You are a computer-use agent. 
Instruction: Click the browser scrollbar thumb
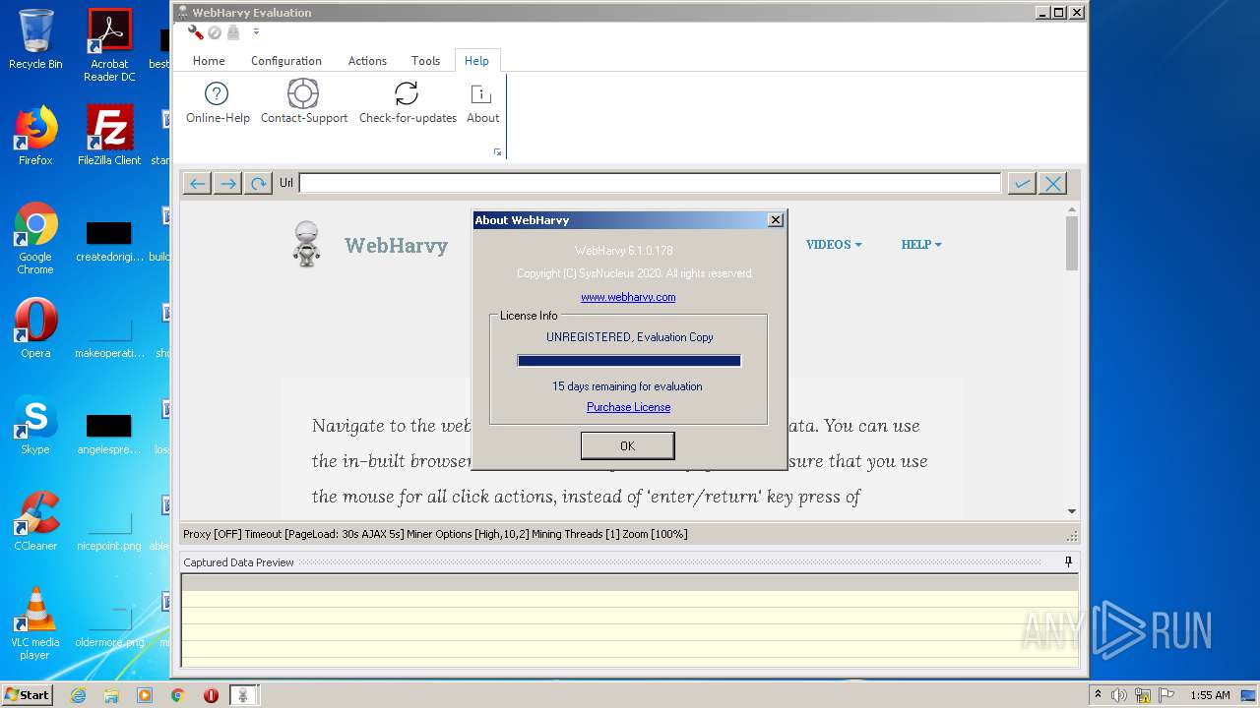1072,243
